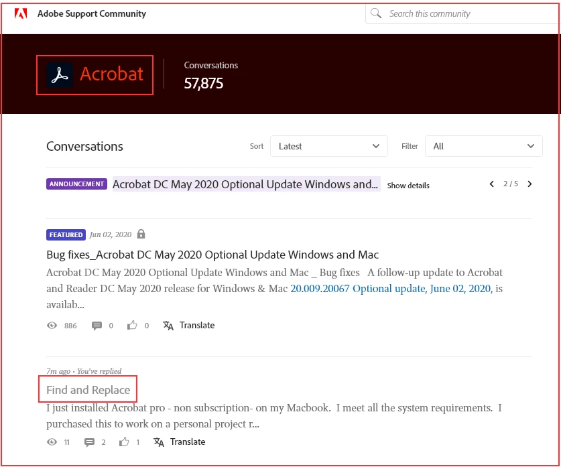Click the 57,875 conversations count
This screenshot has height=469, width=561.
[x=204, y=84]
